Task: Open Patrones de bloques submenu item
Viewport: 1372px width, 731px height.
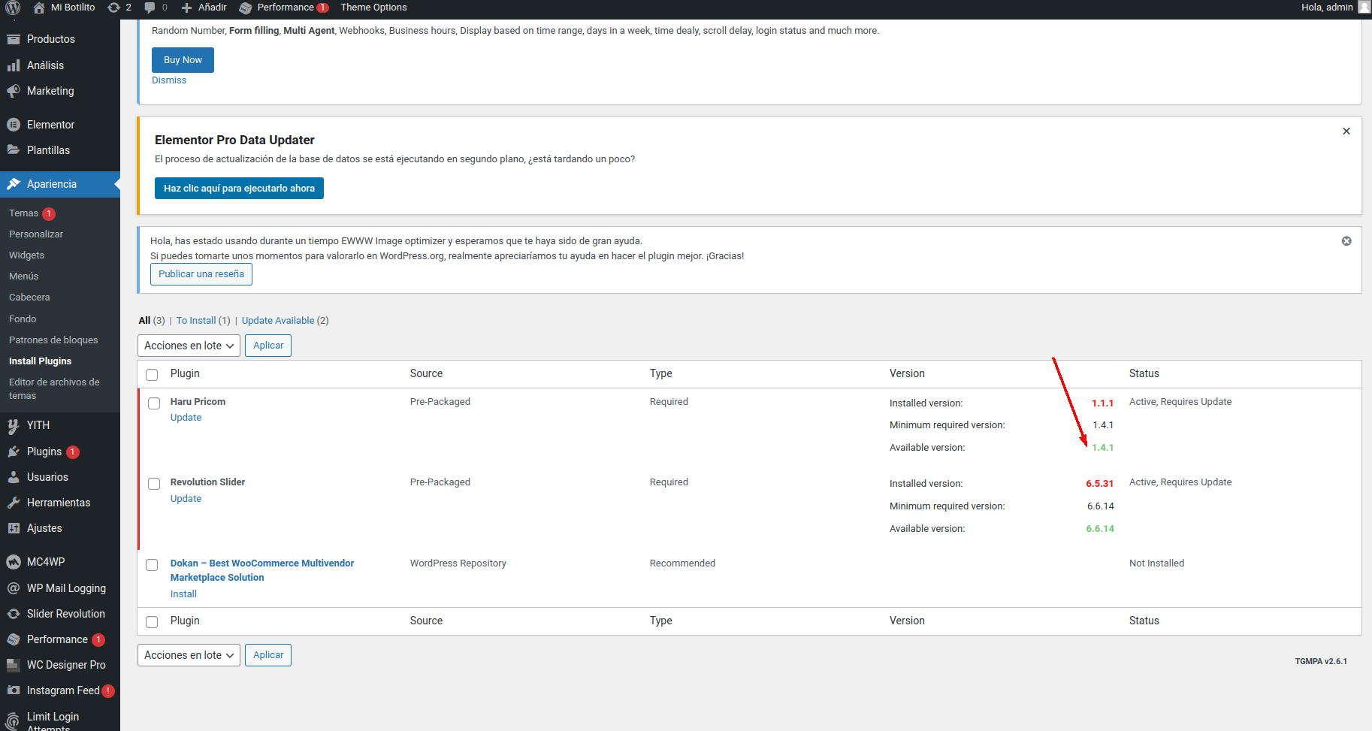Action: pyautogui.click(x=53, y=340)
